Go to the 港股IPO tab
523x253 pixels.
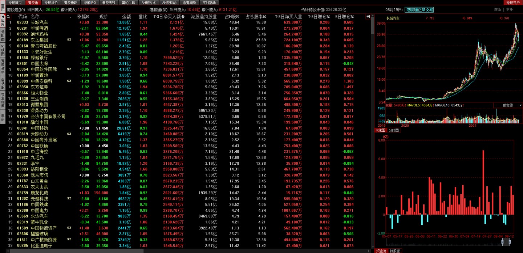pyautogui.click(x=90, y=3)
